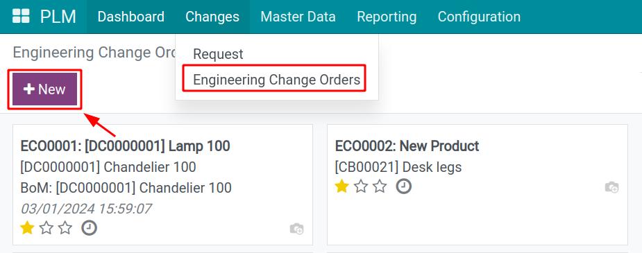Select Request from Changes dropdown
642x253 pixels.
[218, 54]
